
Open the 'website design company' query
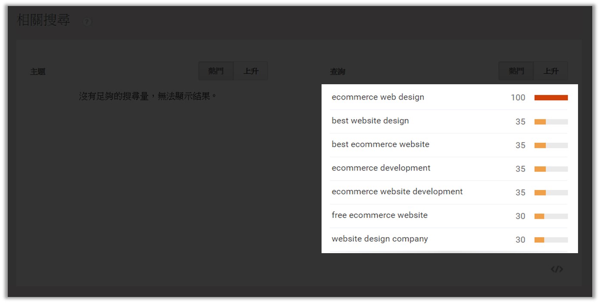[x=379, y=239]
